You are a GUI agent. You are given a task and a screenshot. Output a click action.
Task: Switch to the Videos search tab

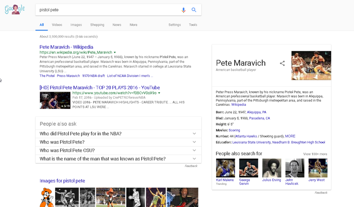(57, 25)
